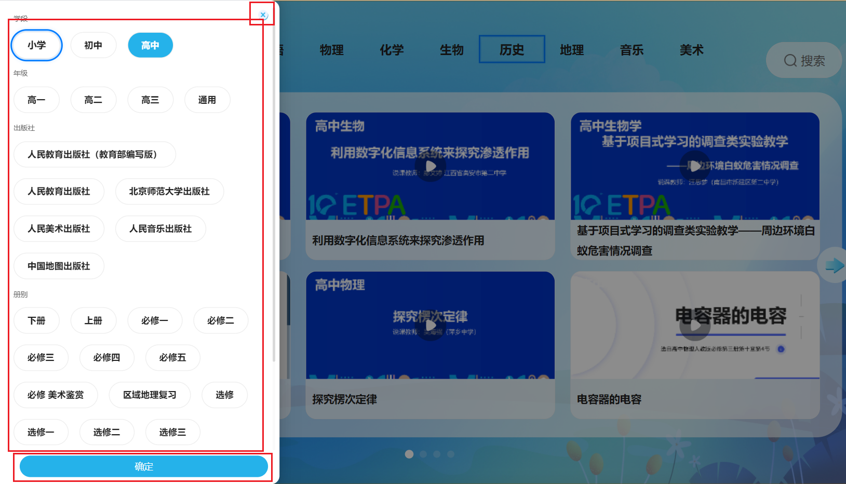846x484 pixels.
Task: Choose the 通用 grade option
Action: click(207, 100)
